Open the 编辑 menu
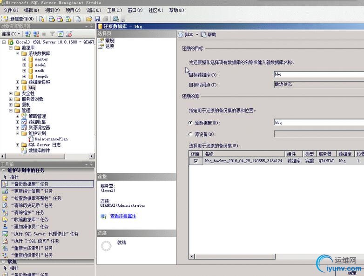 (32, 10)
